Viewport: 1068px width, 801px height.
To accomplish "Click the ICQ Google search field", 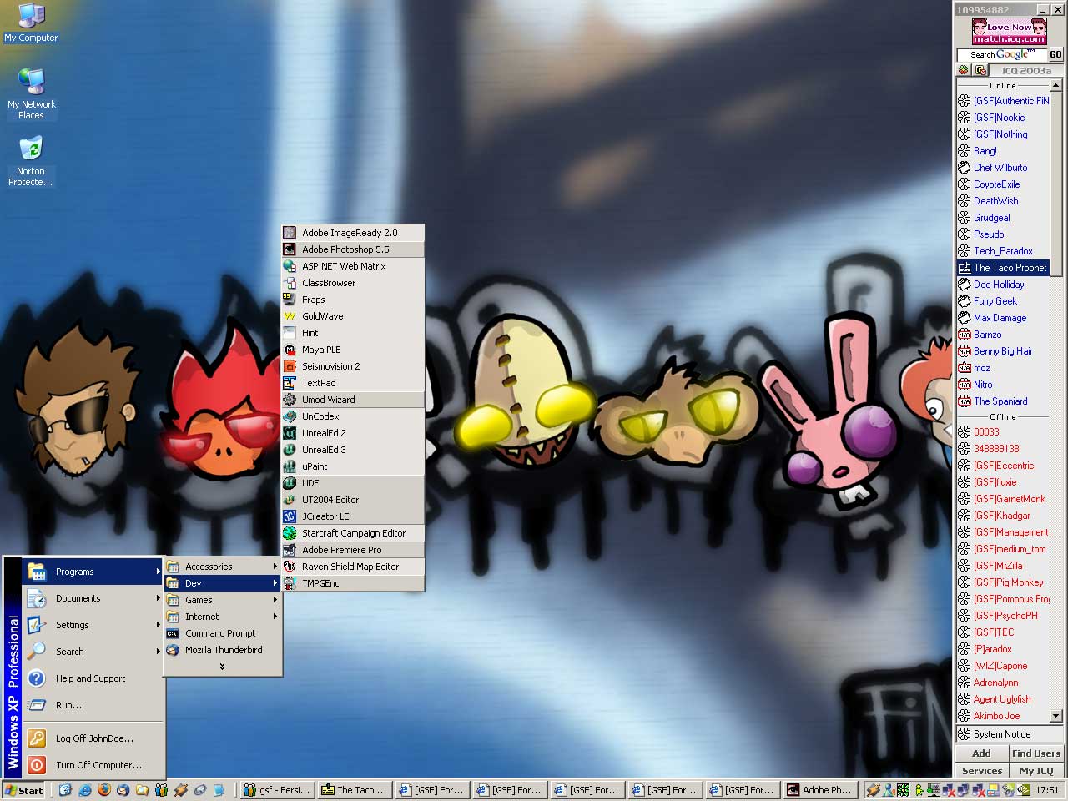I will click(1001, 54).
